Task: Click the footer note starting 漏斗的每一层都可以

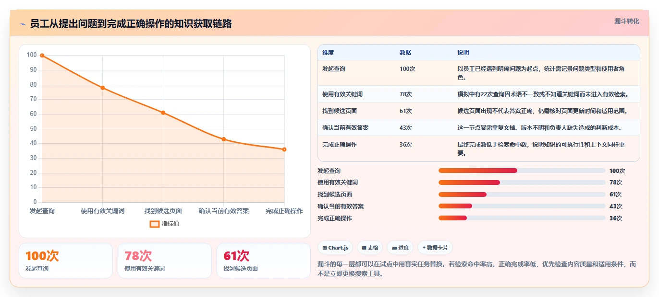Action: point(477,269)
